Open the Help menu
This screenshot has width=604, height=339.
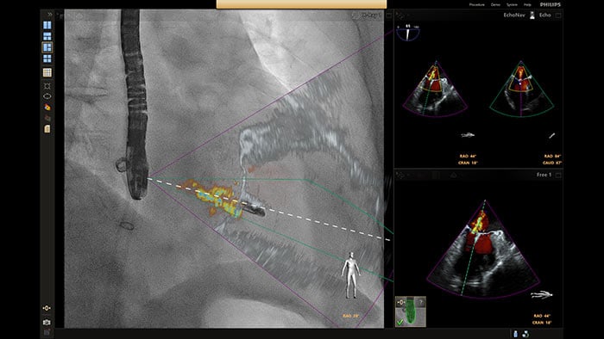coord(527,4)
